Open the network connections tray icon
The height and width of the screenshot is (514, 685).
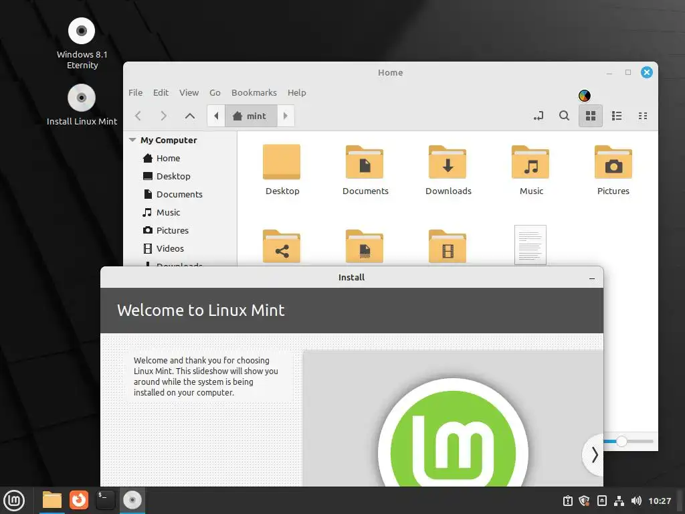(619, 501)
